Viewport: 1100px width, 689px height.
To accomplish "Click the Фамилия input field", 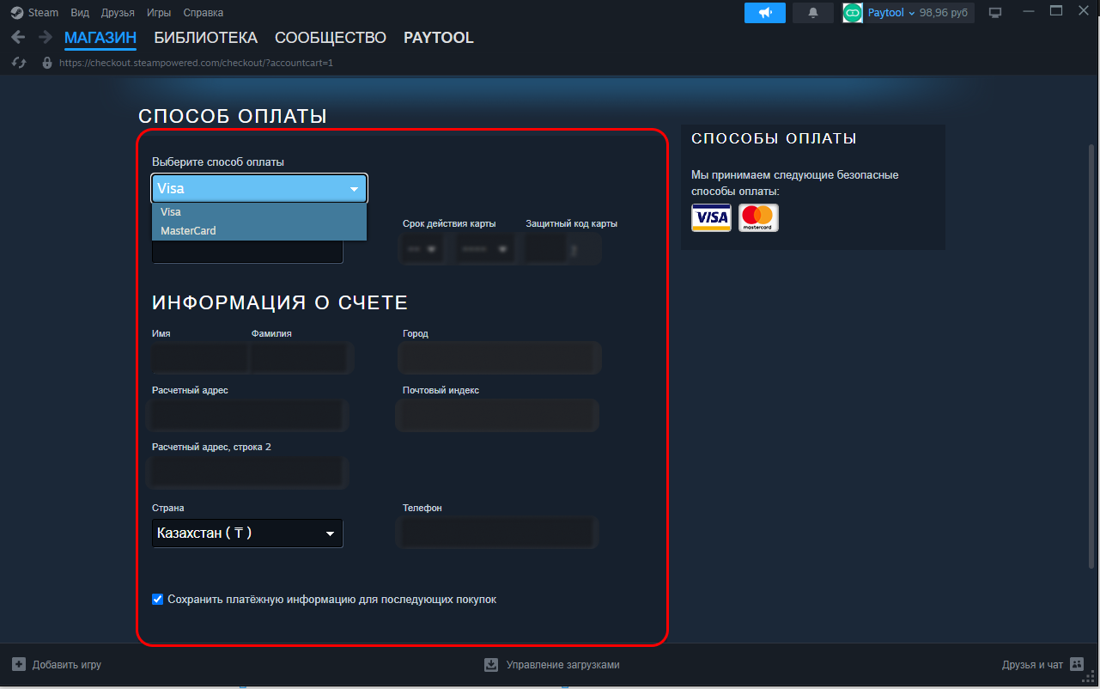I will [300, 357].
